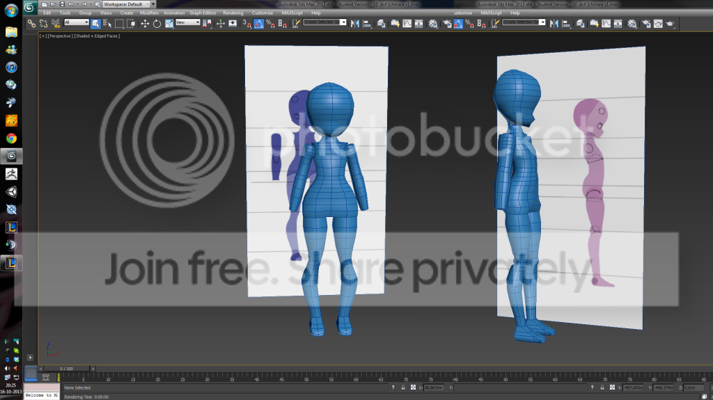Viewport: 713px width, 400px height.
Task: Toggle the speaker volume tray icon
Action: tap(7, 368)
